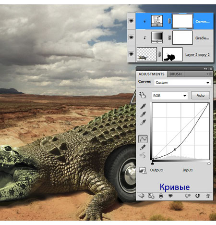Return to adjustment list arrow
The width and height of the screenshot is (216, 225).
tap(141, 196)
